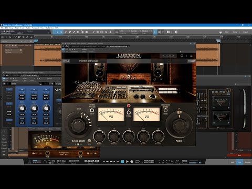Screen dimensions: 252x189
Task: Open the Song menu
Action: [12, 28]
